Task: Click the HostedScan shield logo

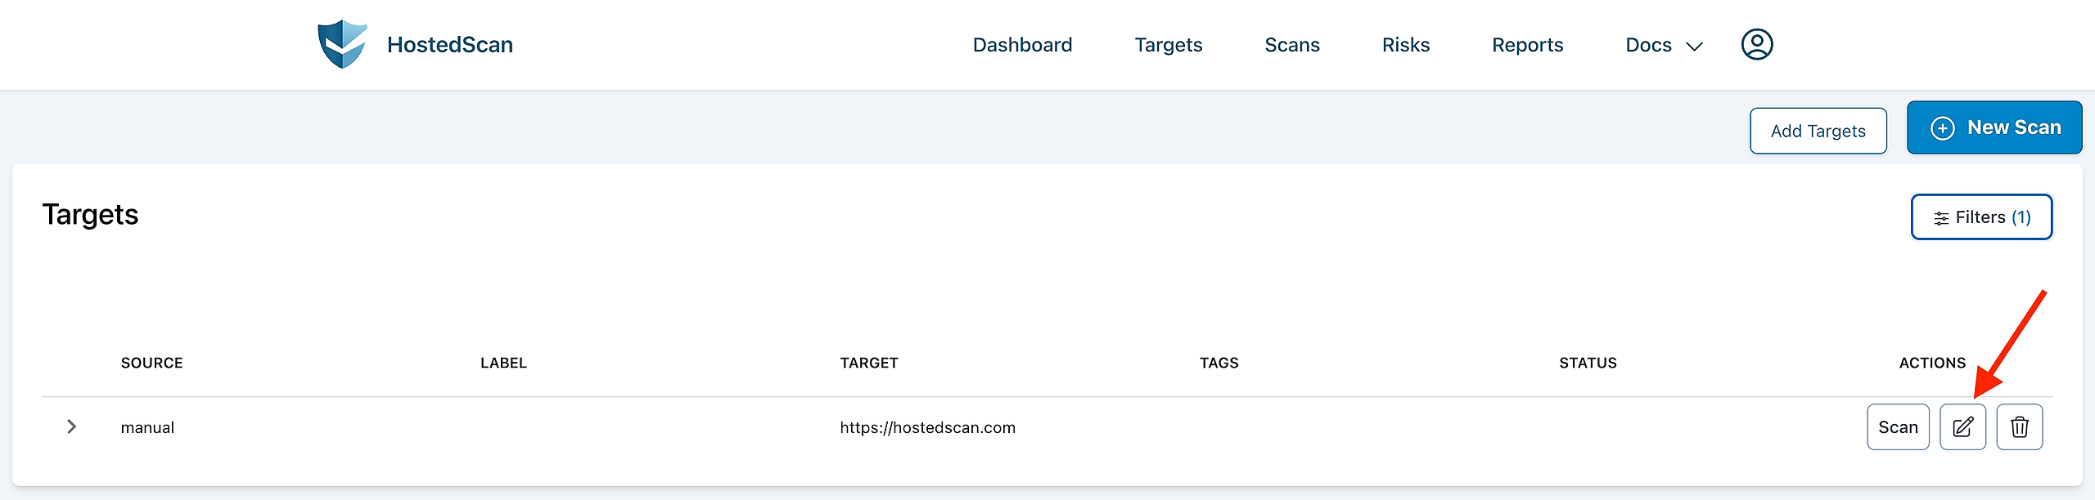Action: coord(342,44)
